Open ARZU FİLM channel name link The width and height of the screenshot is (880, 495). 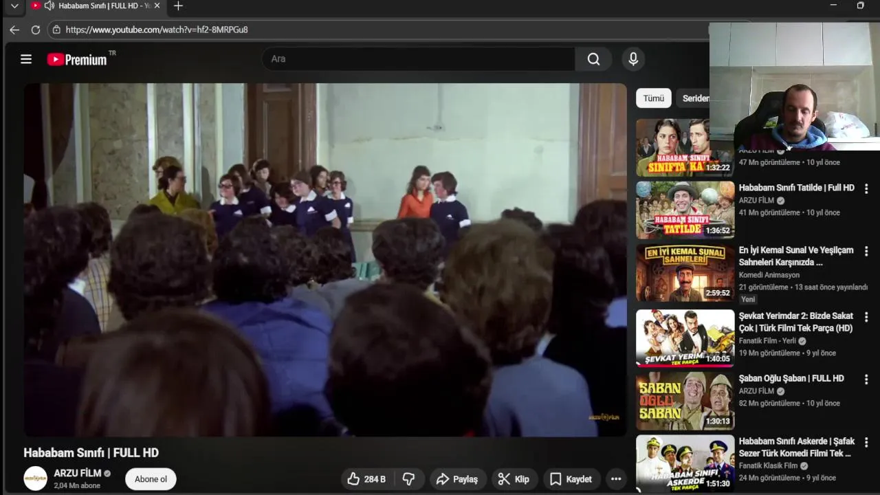tap(78, 473)
